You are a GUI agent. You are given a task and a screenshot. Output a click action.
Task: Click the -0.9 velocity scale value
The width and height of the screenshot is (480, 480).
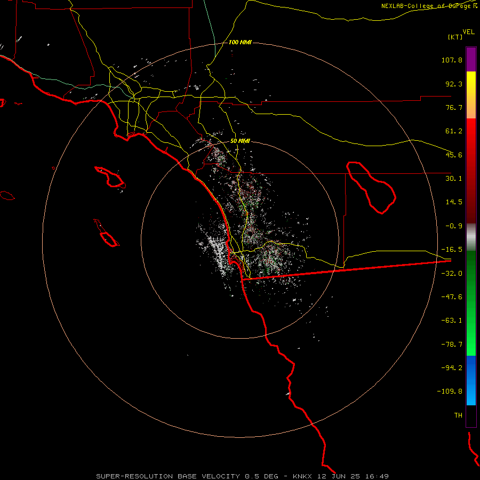tap(454, 226)
